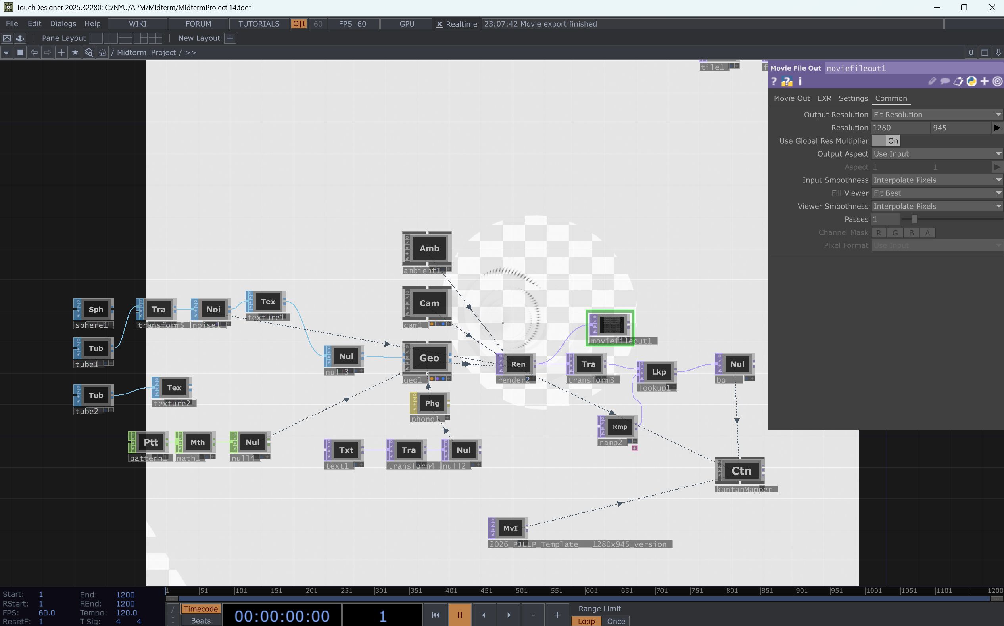Click the star bookmark icon in the path toolbar
The width and height of the screenshot is (1004, 626).
pos(75,52)
